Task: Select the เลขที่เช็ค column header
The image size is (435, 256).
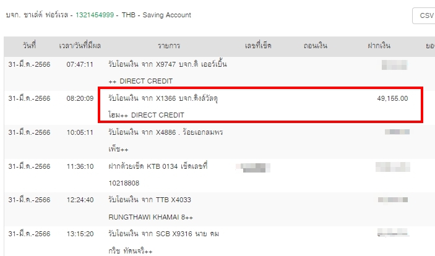Action: [x=258, y=46]
